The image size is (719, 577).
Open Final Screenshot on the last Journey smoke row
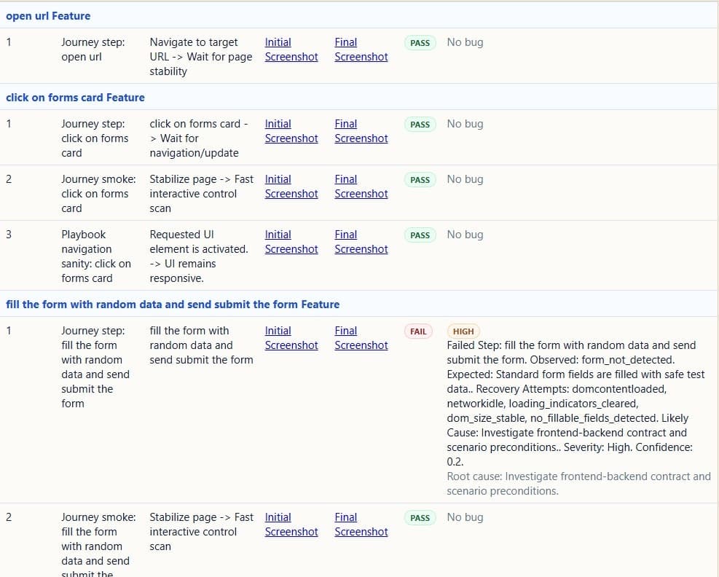(361, 525)
